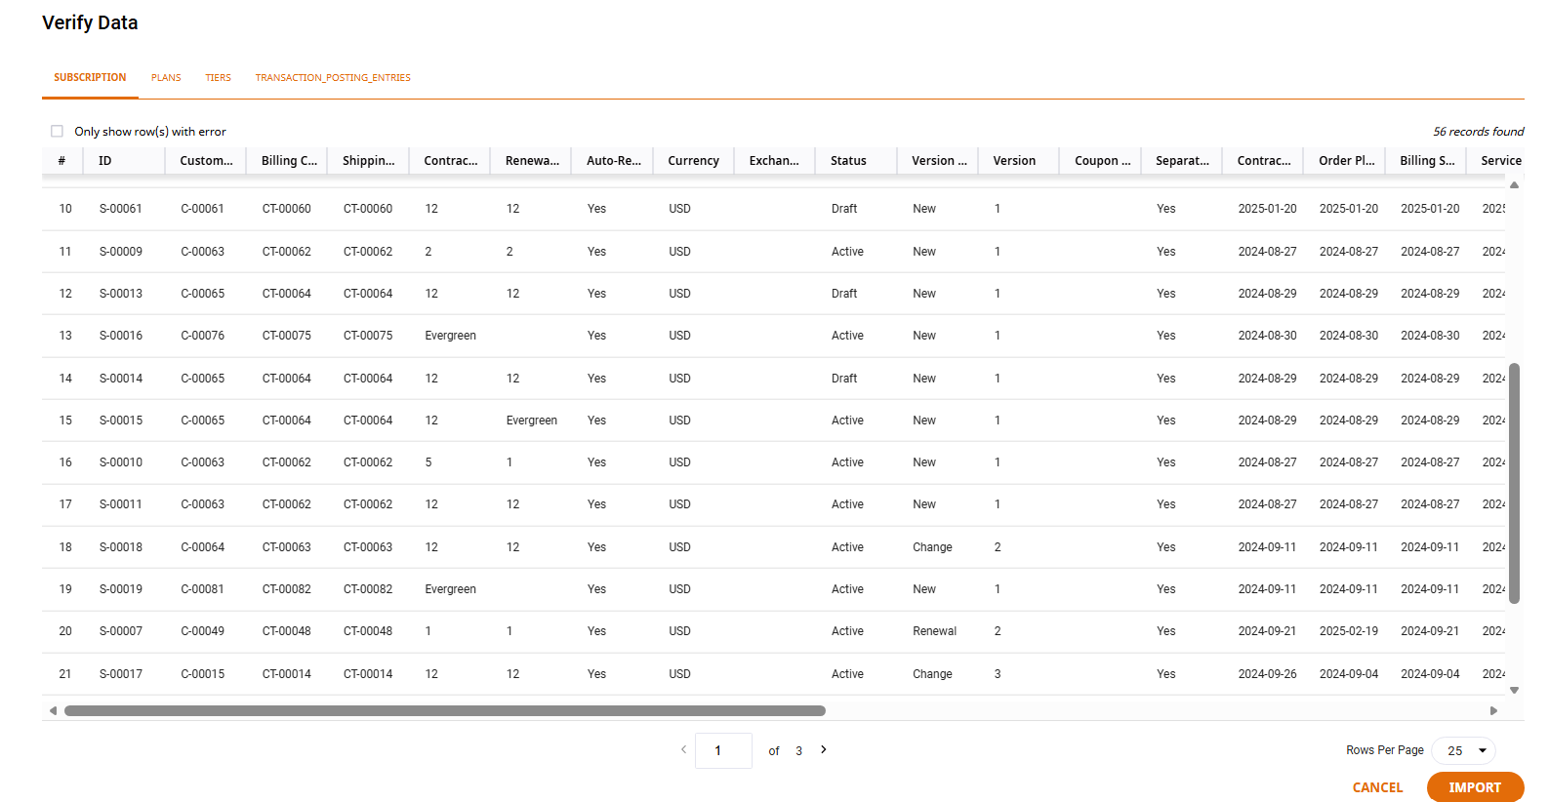Click the page number input field
The image size is (1549, 802).
723,750
